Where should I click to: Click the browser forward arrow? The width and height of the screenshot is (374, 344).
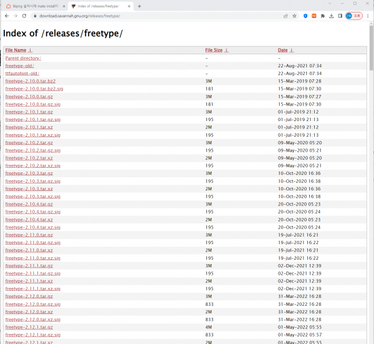(x=16, y=16)
